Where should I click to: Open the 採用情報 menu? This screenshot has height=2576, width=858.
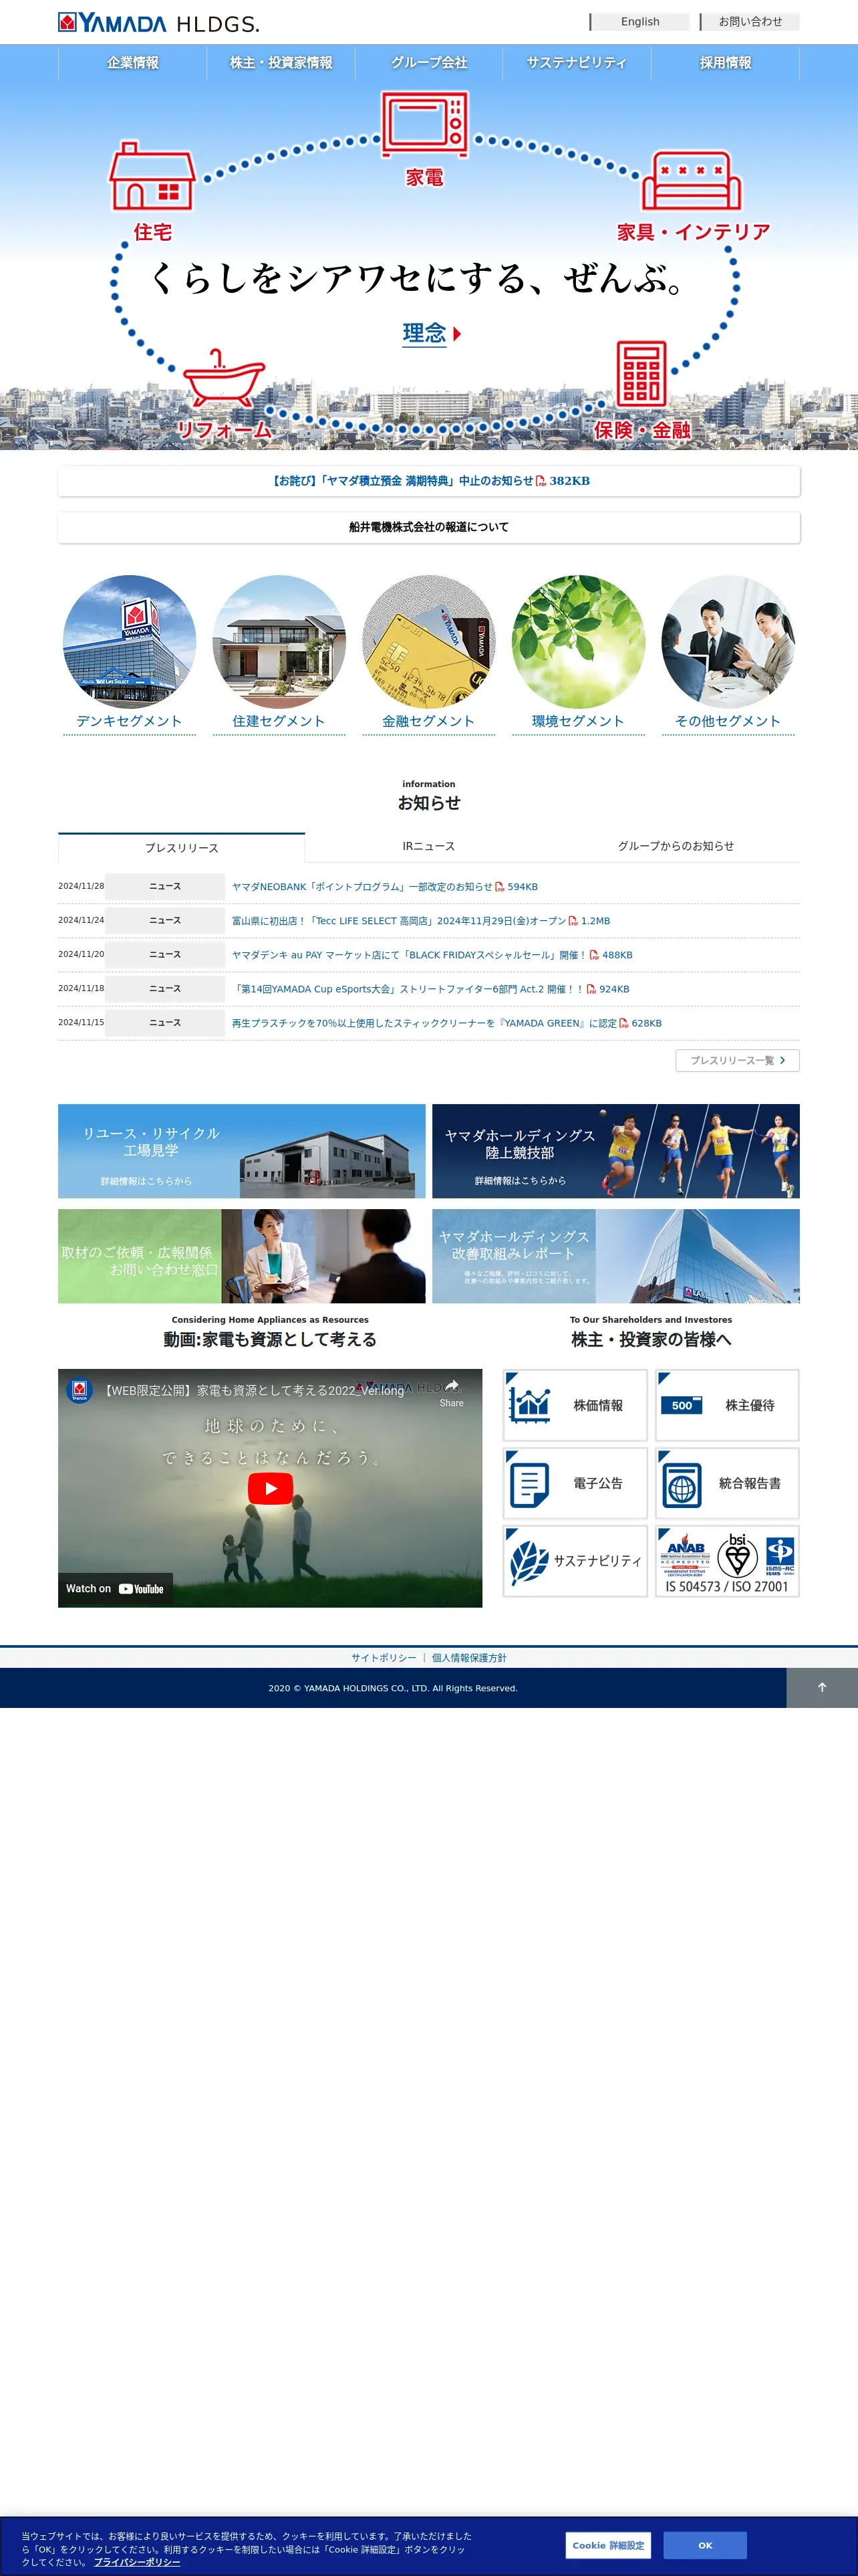[725, 62]
